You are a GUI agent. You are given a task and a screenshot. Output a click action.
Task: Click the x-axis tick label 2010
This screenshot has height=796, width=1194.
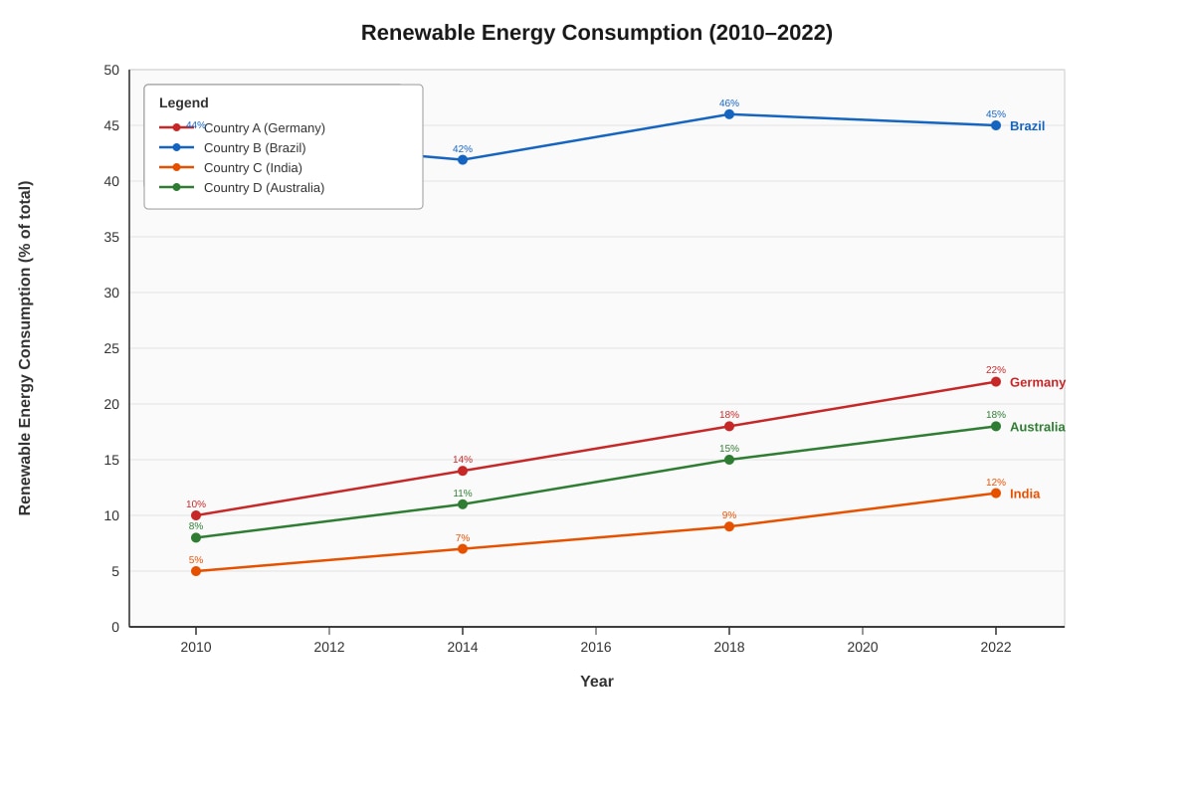196,647
